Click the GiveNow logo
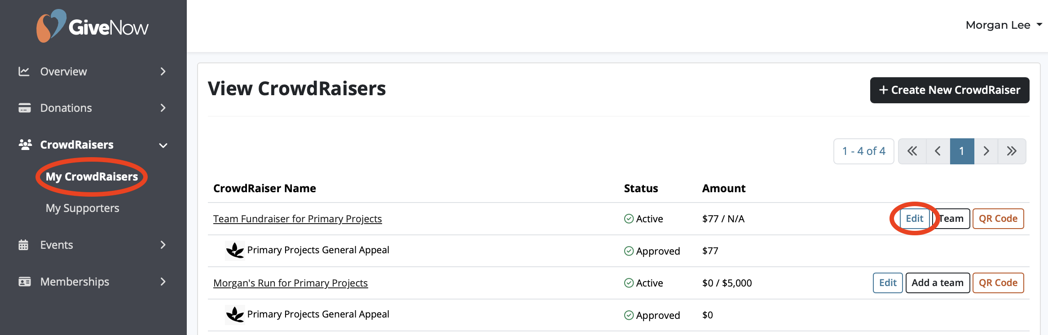 tap(92, 26)
